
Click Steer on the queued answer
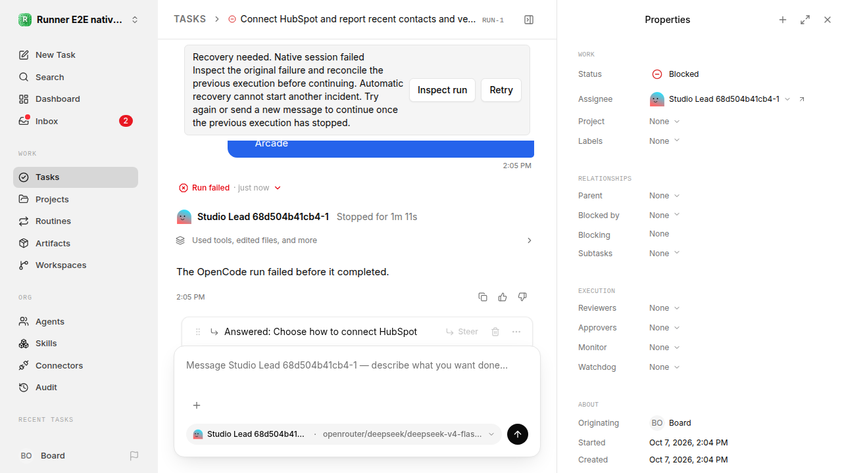point(462,332)
